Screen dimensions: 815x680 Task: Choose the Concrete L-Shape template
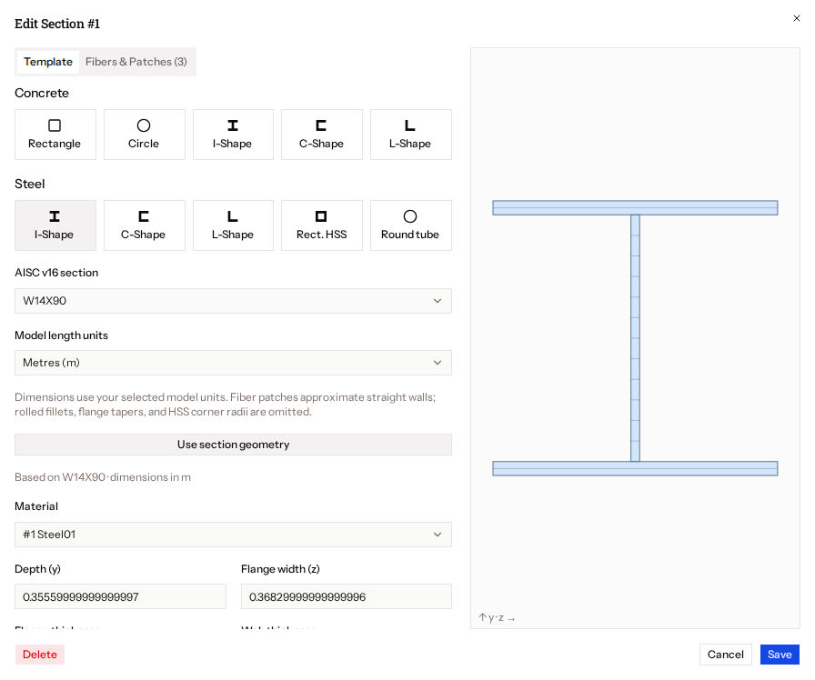[410, 135]
